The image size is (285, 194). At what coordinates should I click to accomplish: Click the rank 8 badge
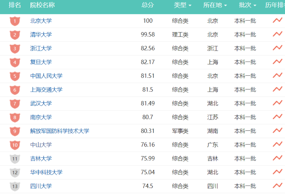[x=15, y=117]
